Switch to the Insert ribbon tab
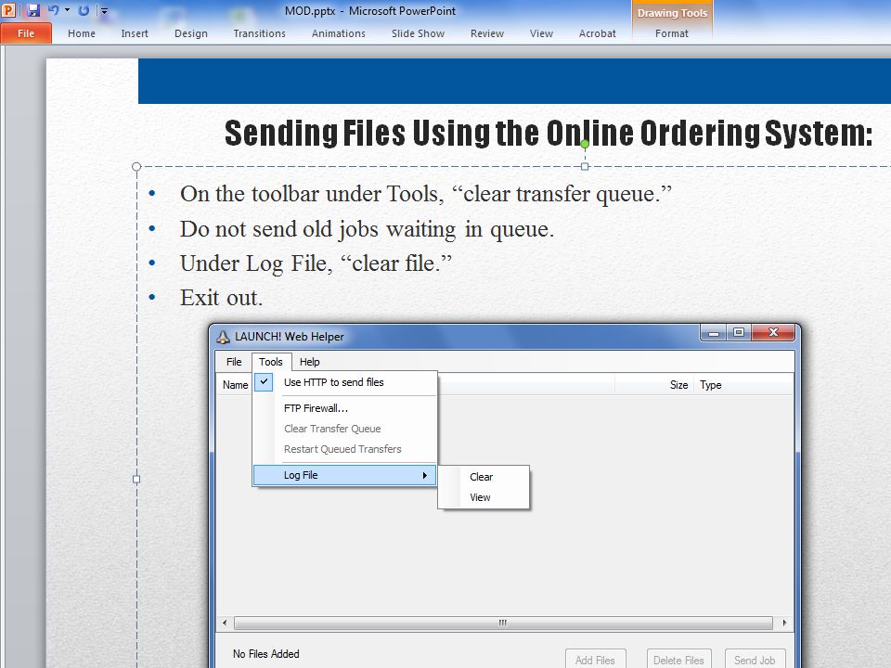Screen dimensions: 891x668 (135, 33)
